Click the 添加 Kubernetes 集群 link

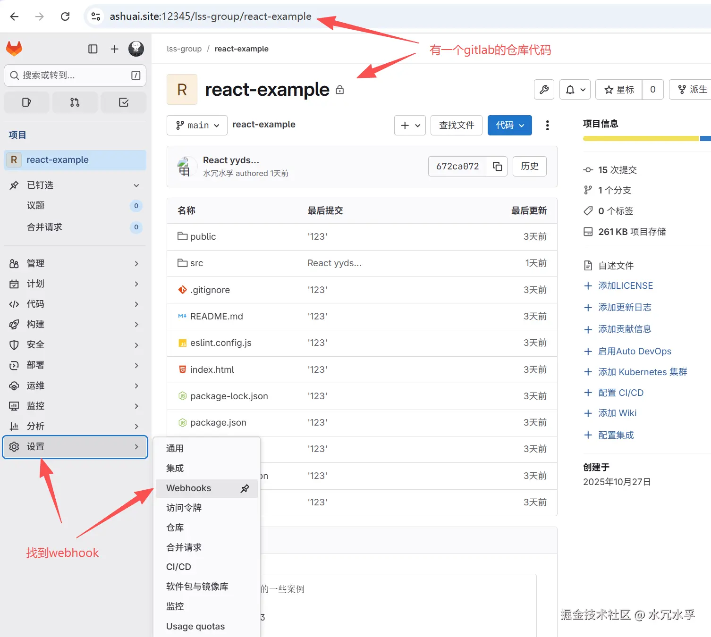pos(643,372)
